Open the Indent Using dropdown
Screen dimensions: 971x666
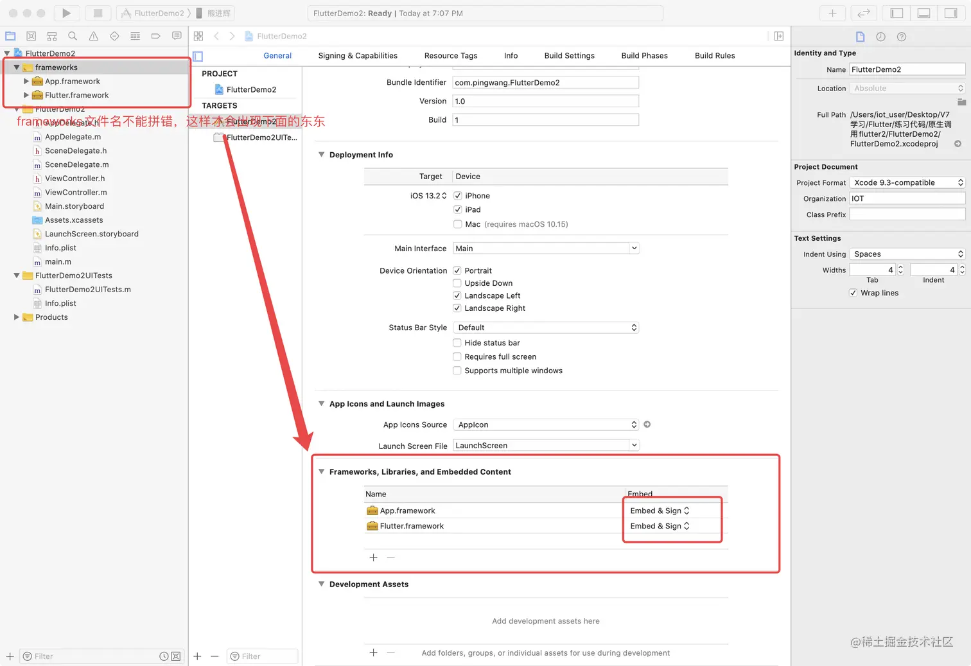tap(907, 254)
